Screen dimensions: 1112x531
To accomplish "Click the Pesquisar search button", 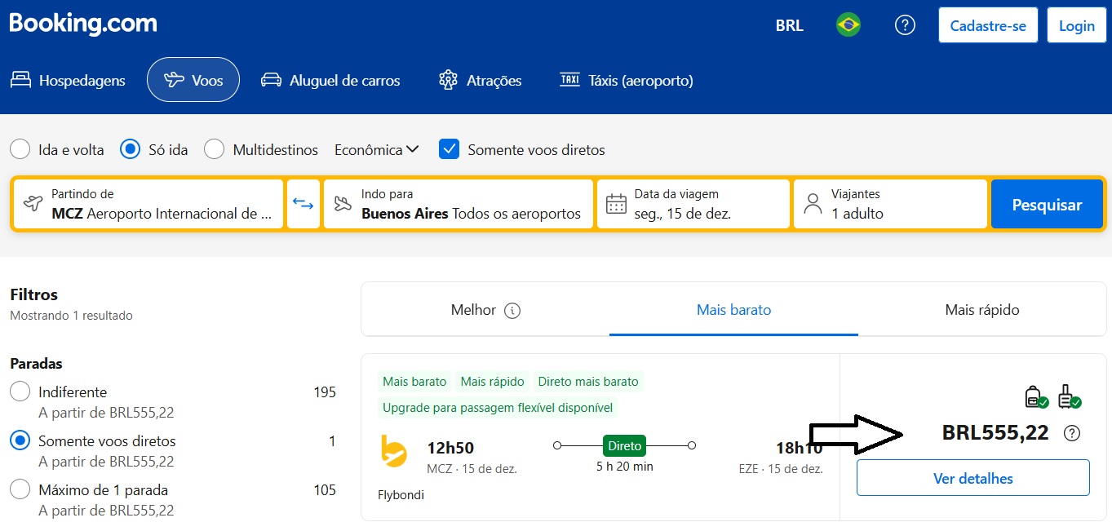I will tap(1047, 205).
